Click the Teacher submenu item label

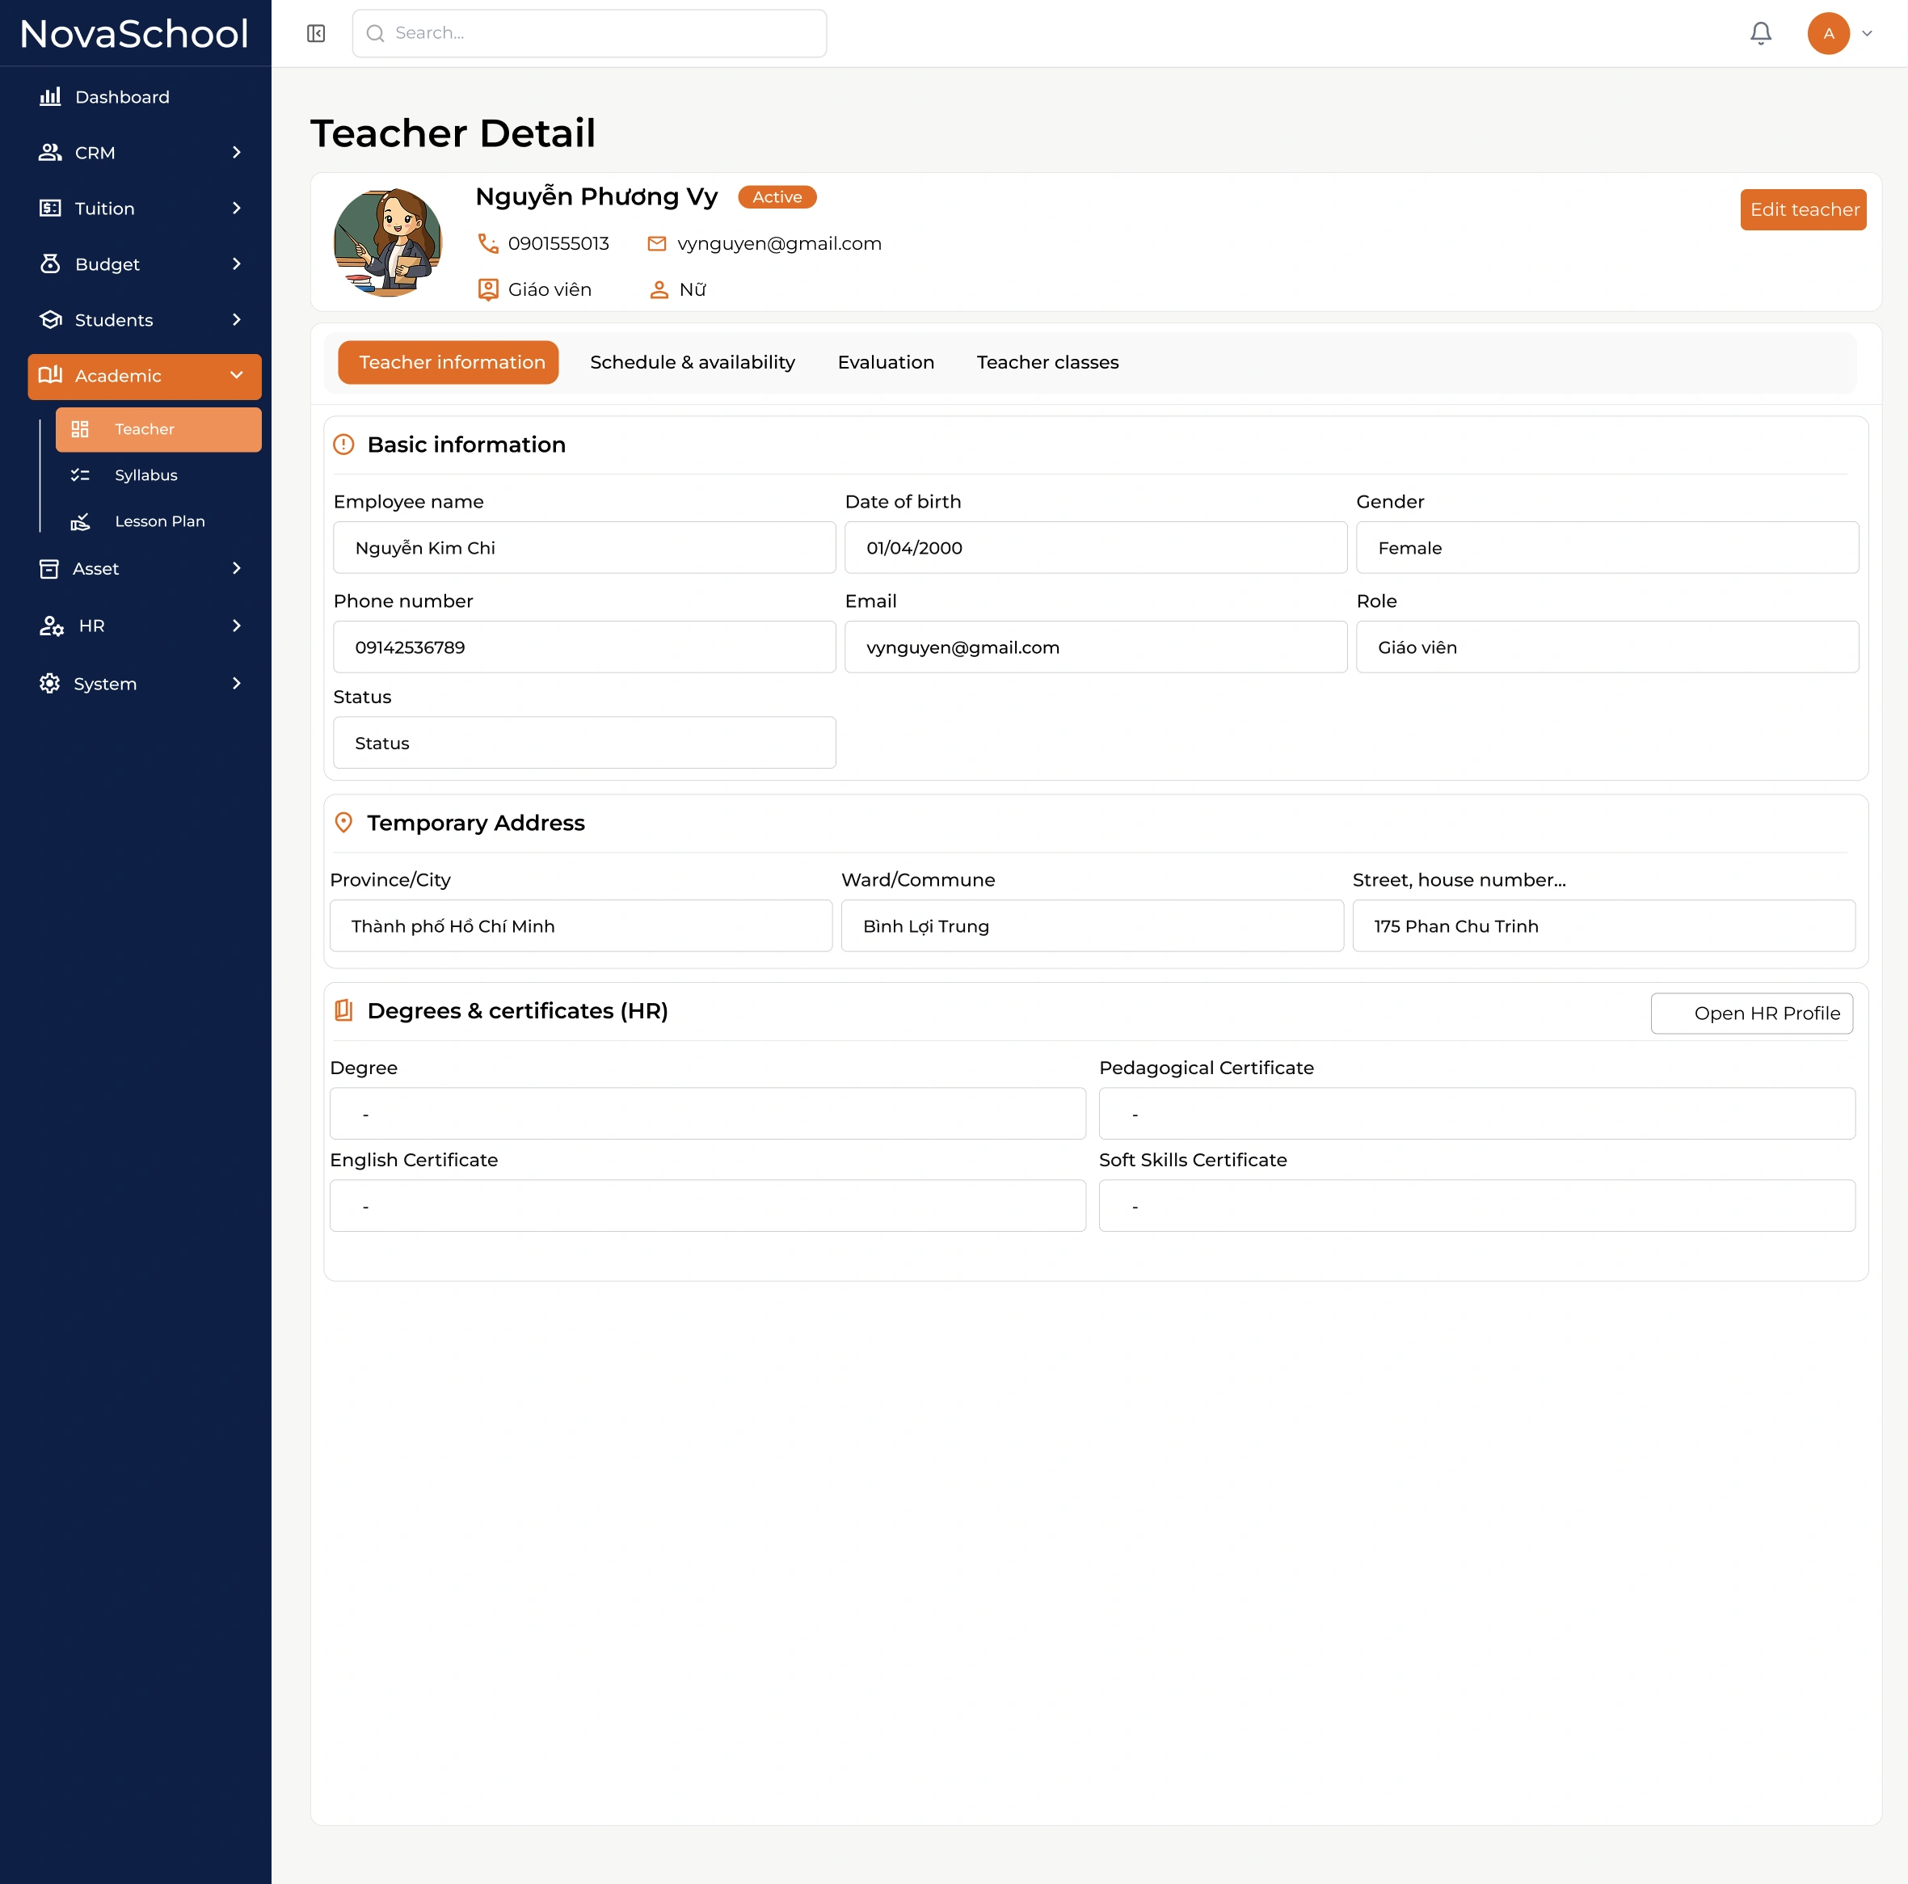tap(144, 428)
